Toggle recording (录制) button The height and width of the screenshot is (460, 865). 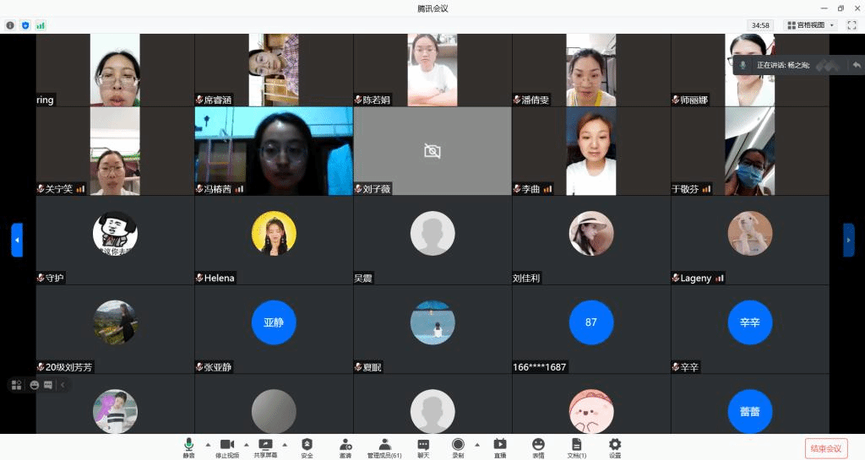[x=458, y=447]
